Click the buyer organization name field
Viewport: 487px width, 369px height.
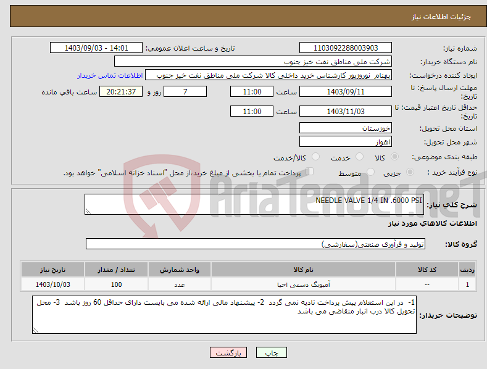pos(253,62)
